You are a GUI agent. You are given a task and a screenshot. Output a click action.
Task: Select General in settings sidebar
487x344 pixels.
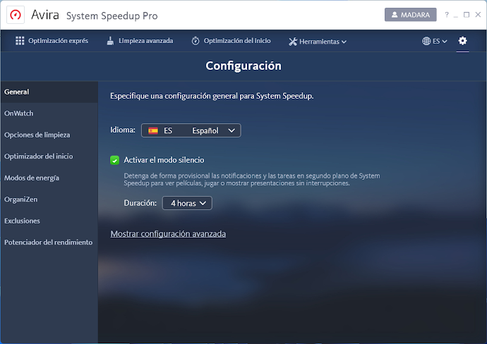pyautogui.click(x=49, y=92)
